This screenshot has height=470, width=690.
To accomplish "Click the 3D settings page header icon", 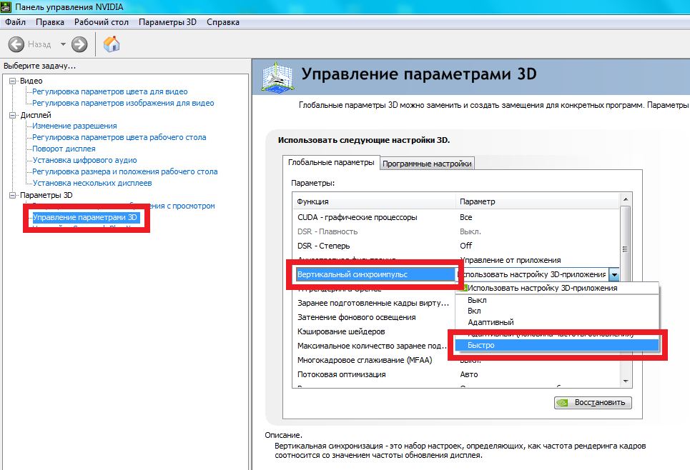I will (x=277, y=77).
